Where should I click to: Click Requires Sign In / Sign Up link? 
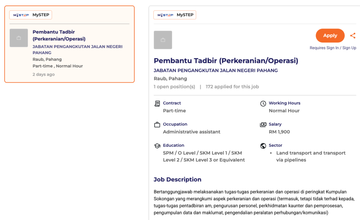333,48
